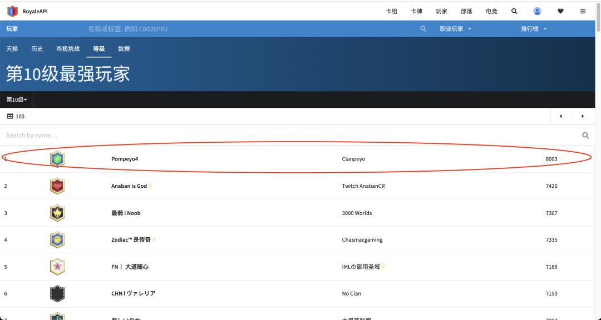Open 玩家 in the top menu
601x320 pixels.
(x=441, y=11)
